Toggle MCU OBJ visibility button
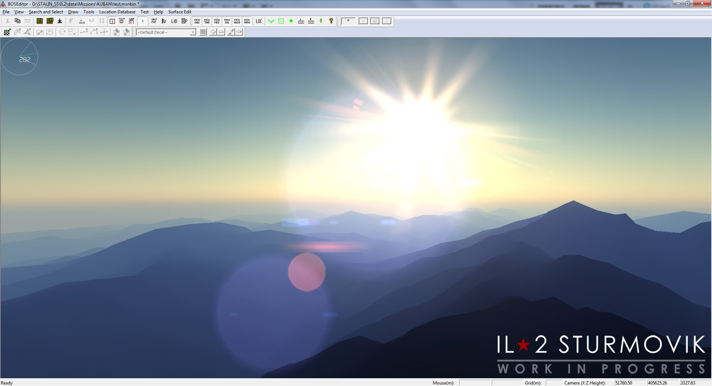Image resolution: width=712 pixels, height=386 pixels. (x=197, y=21)
